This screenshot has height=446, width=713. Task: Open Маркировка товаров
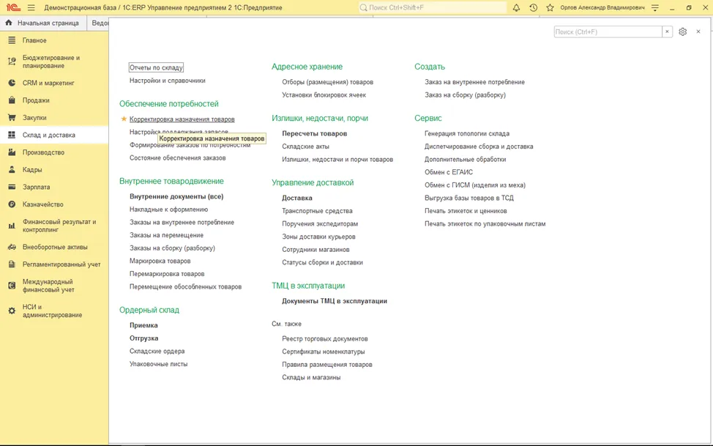pos(160,261)
